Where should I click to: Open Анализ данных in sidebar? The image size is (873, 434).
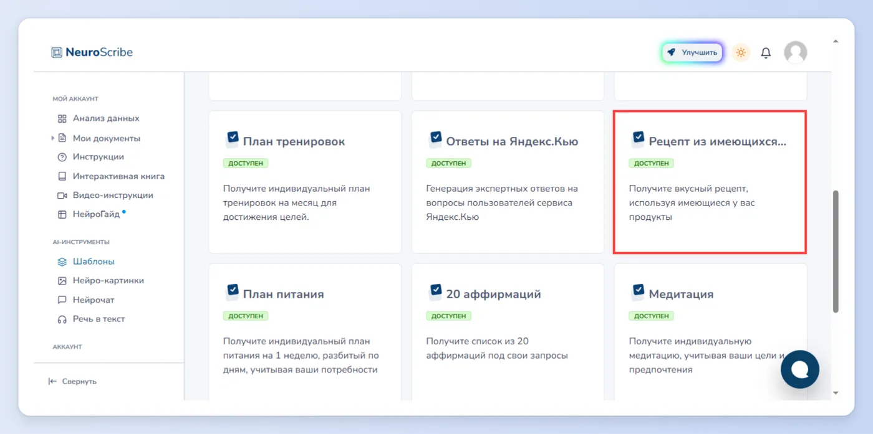tap(106, 118)
